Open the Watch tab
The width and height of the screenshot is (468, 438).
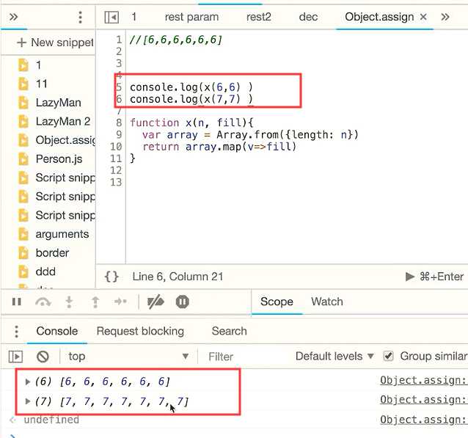[327, 302]
